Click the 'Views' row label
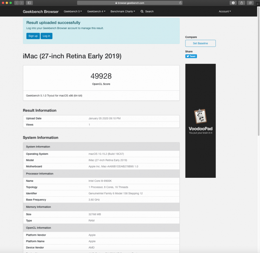260x253 pixels. click(30, 125)
